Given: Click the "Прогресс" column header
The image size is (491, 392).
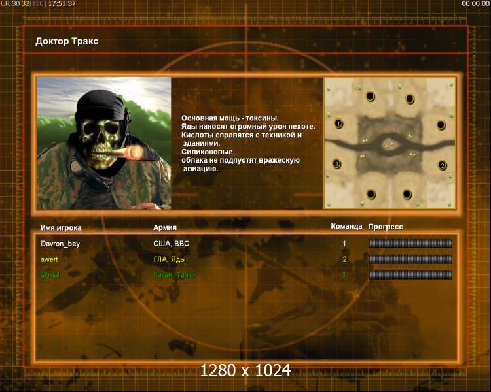Looking at the screenshot, I should pyautogui.click(x=385, y=227).
